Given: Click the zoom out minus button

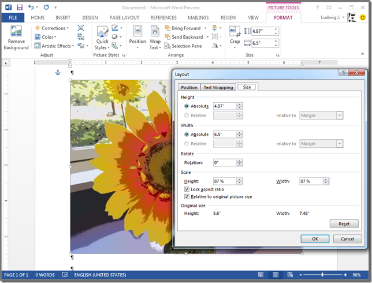Looking at the screenshot, I should (301, 275).
